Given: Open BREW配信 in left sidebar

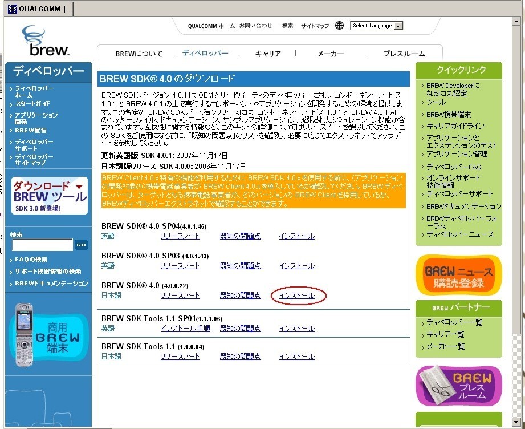Looking at the screenshot, I should 31,130.
